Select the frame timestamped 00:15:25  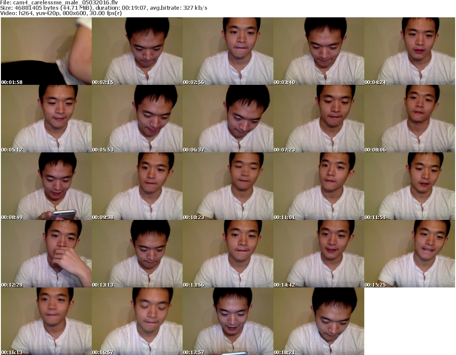tap(410, 254)
